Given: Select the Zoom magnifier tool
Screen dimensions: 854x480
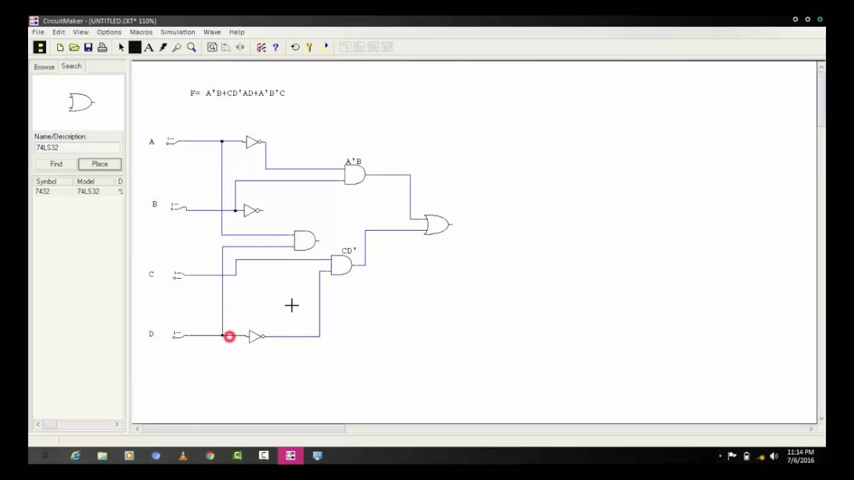Looking at the screenshot, I should pos(191,47).
